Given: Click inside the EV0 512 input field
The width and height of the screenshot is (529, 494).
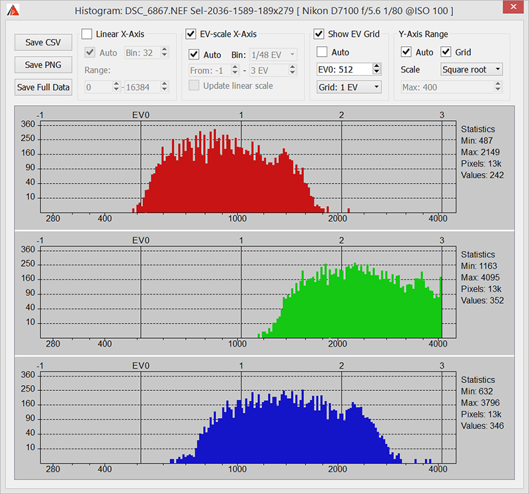Looking at the screenshot, I should coord(344,69).
